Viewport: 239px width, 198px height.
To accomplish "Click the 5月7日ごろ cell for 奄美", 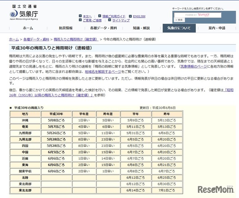I will (56, 127).
